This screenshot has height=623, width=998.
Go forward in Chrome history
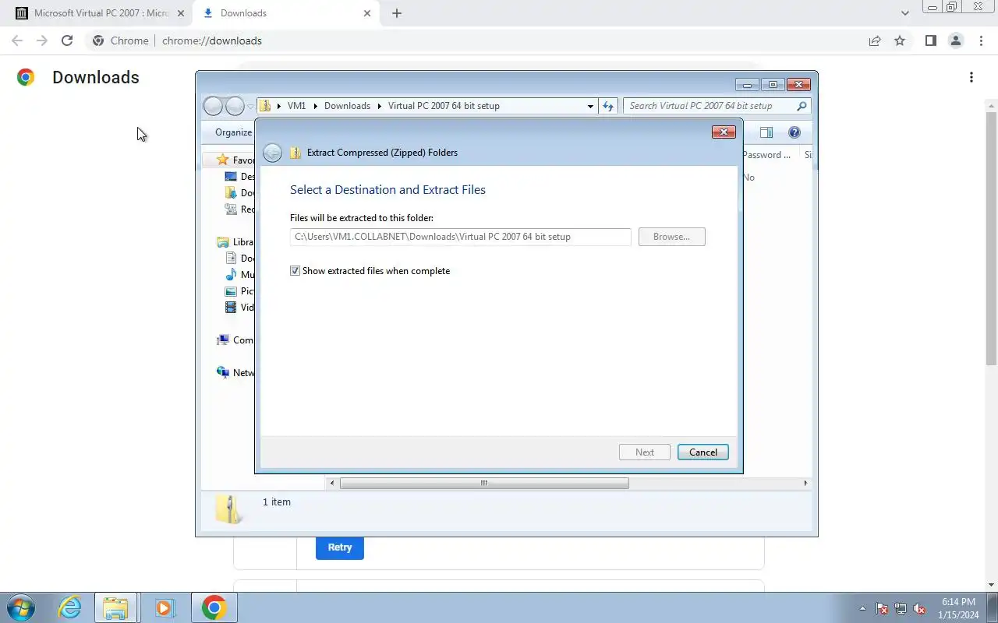(42, 40)
